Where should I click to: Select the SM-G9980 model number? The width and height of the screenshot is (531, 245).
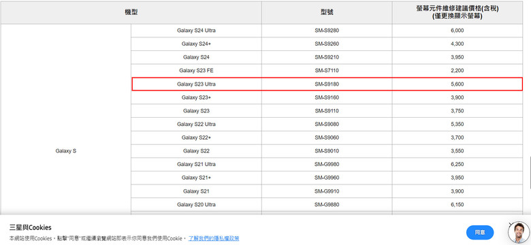(x=327, y=164)
